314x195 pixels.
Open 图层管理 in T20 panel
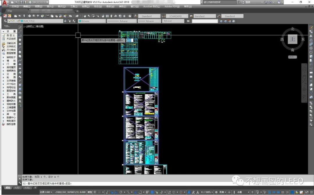coord(11,53)
